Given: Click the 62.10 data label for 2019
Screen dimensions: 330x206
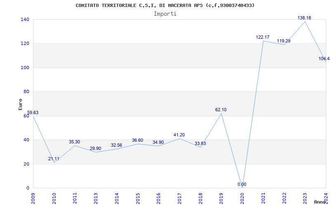Looking at the screenshot, I should [x=221, y=110].
